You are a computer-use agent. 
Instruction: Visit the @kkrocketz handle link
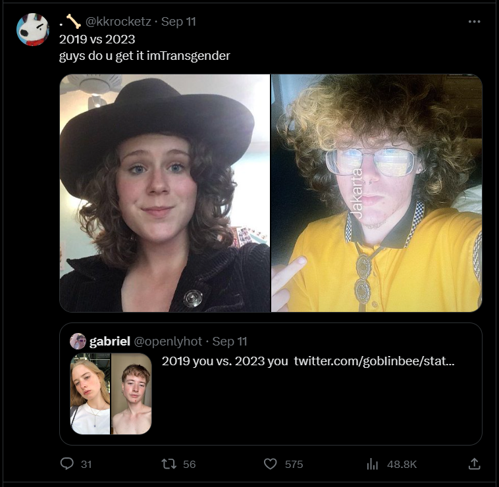[118, 22]
